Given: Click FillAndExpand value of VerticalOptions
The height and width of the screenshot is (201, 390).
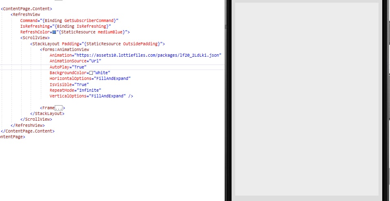Looking at the screenshot, I should pos(107,96).
